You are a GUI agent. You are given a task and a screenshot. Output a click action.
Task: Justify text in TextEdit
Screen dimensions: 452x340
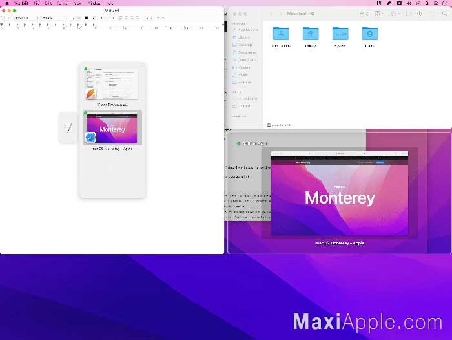click(x=137, y=18)
